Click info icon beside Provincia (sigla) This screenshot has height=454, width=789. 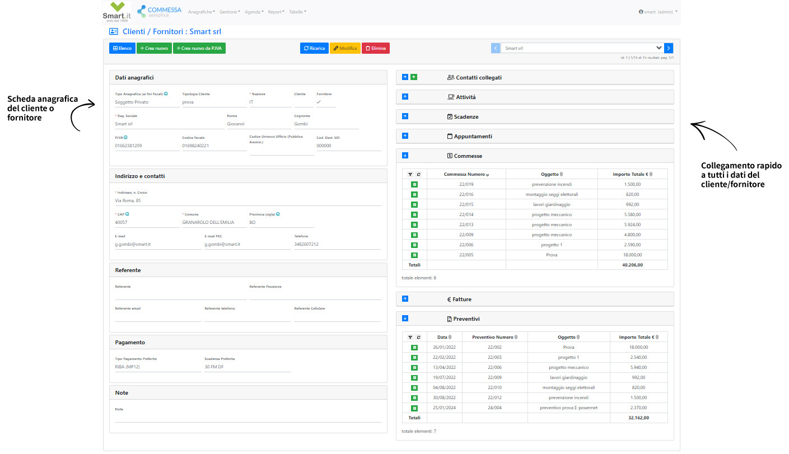pos(278,214)
